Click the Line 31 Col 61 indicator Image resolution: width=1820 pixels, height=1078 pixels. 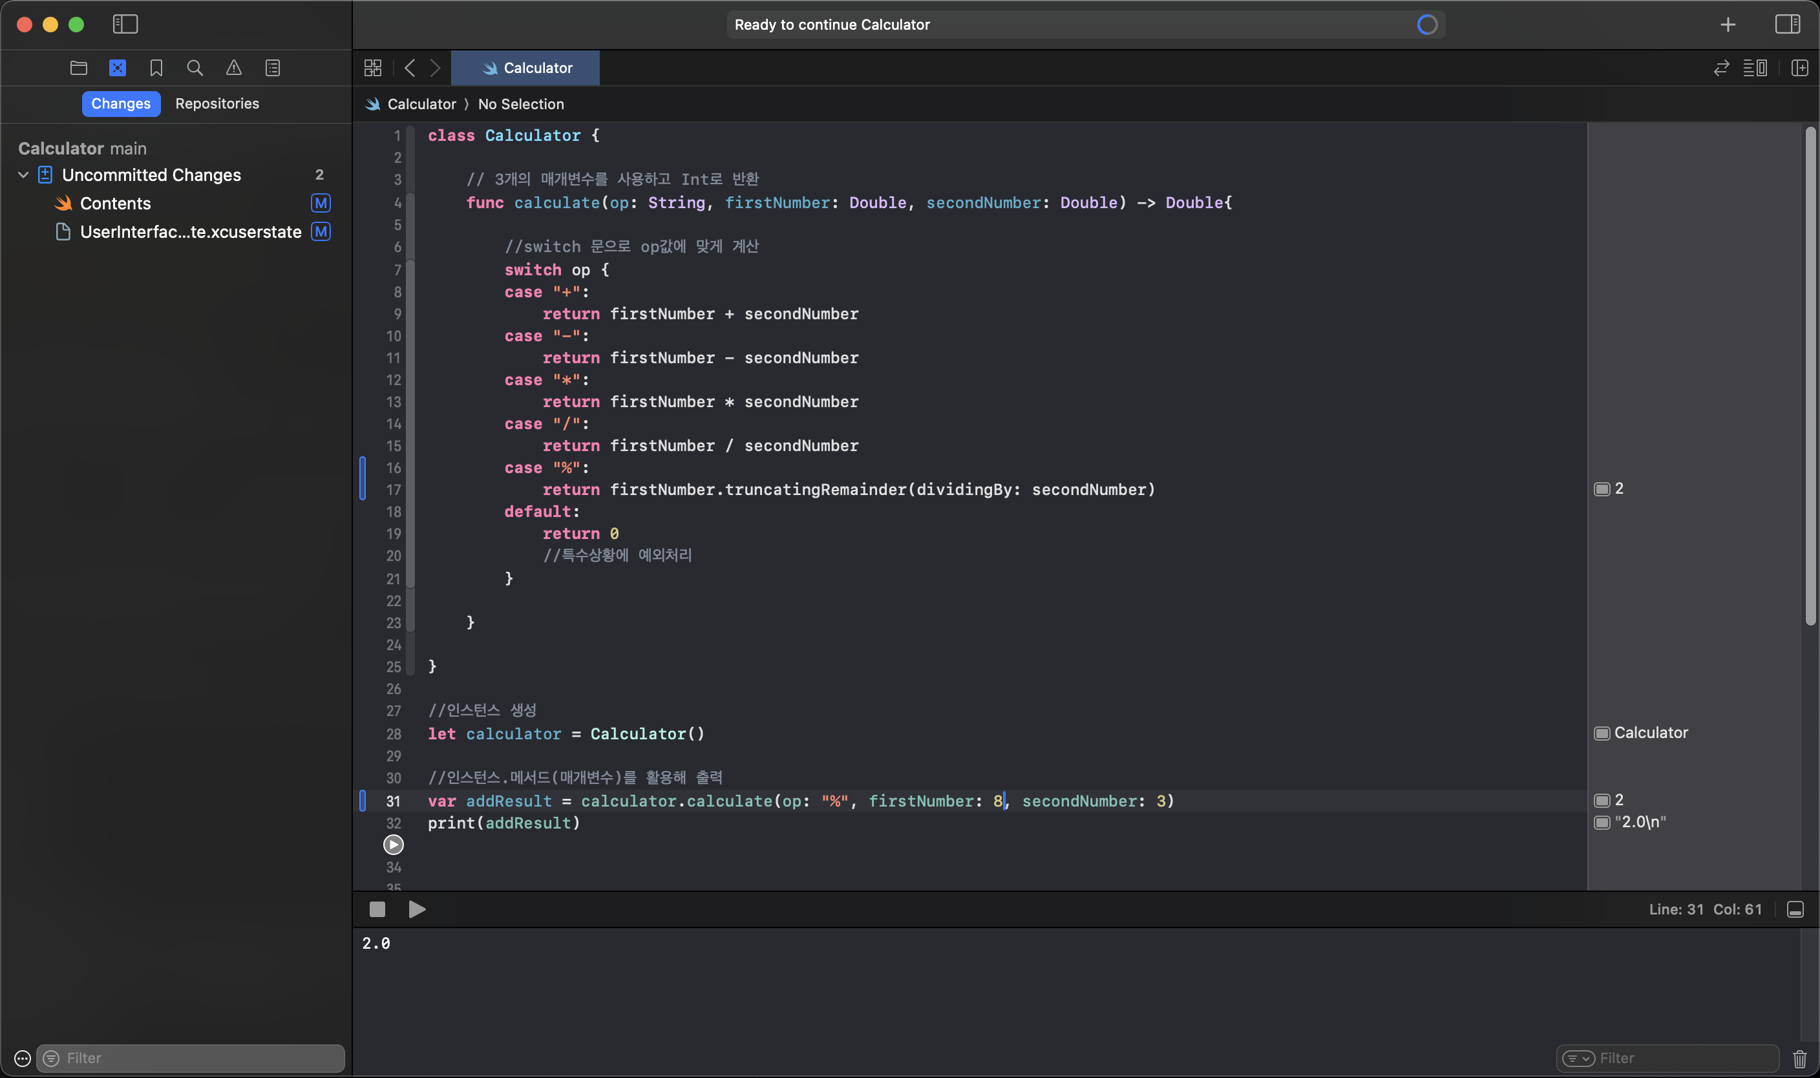(1705, 909)
